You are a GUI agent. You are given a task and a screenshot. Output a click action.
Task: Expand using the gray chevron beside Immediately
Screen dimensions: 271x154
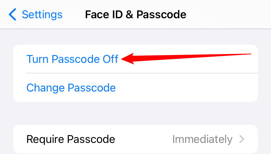click(x=242, y=139)
